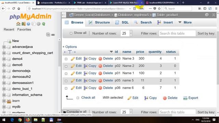219x123 pixels.
Task: Focus the browser address bar
Action: (x=79, y=9)
